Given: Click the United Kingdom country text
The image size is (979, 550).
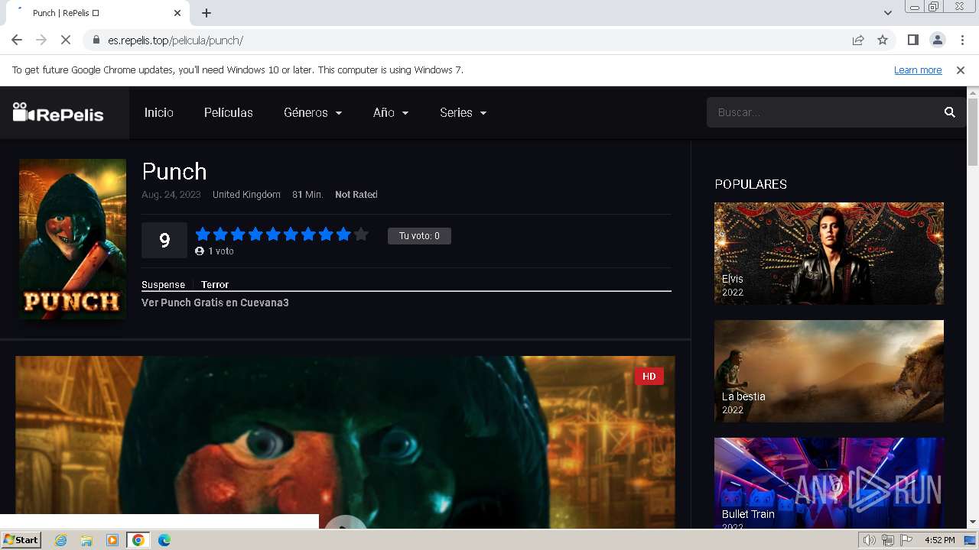Looking at the screenshot, I should [x=246, y=194].
